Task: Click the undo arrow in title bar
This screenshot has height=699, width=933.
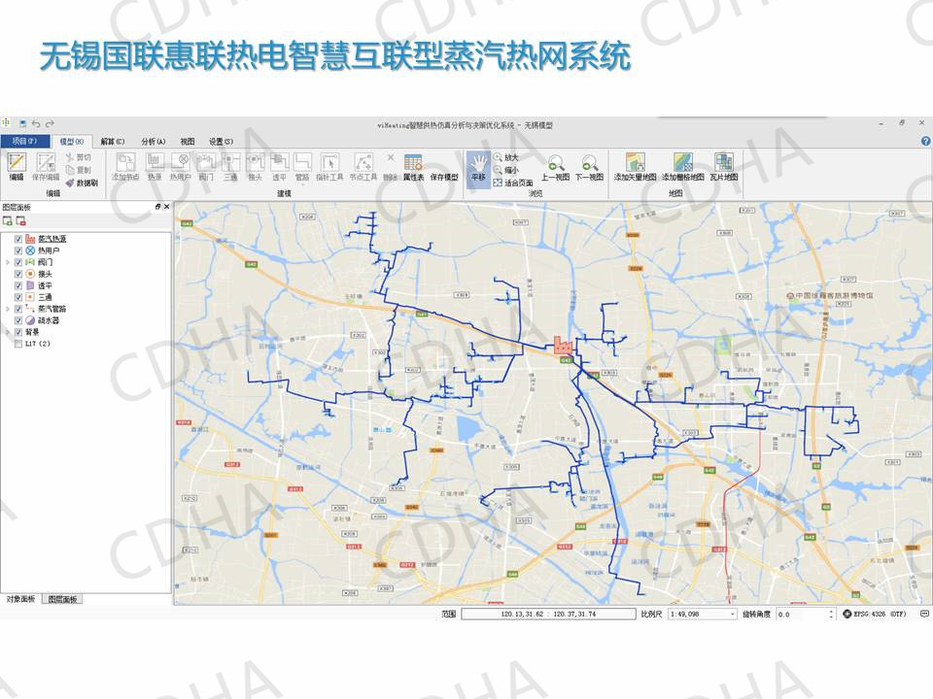Action: (x=36, y=123)
